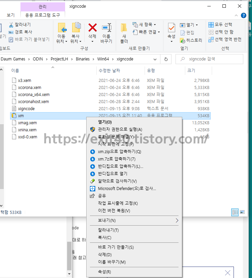
Task: Expand the 새 항목 dropdown
Action: 155,25
